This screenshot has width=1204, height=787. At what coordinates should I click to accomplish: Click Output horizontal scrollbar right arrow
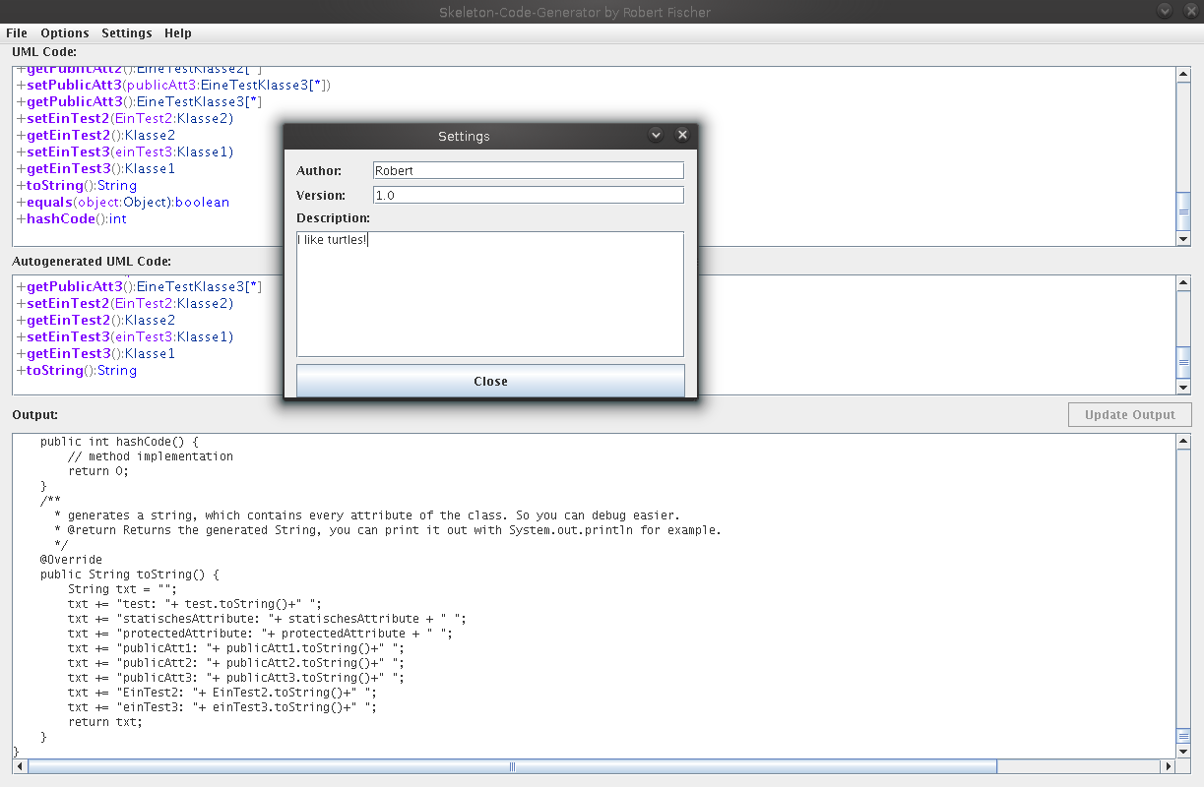pos(1169,766)
